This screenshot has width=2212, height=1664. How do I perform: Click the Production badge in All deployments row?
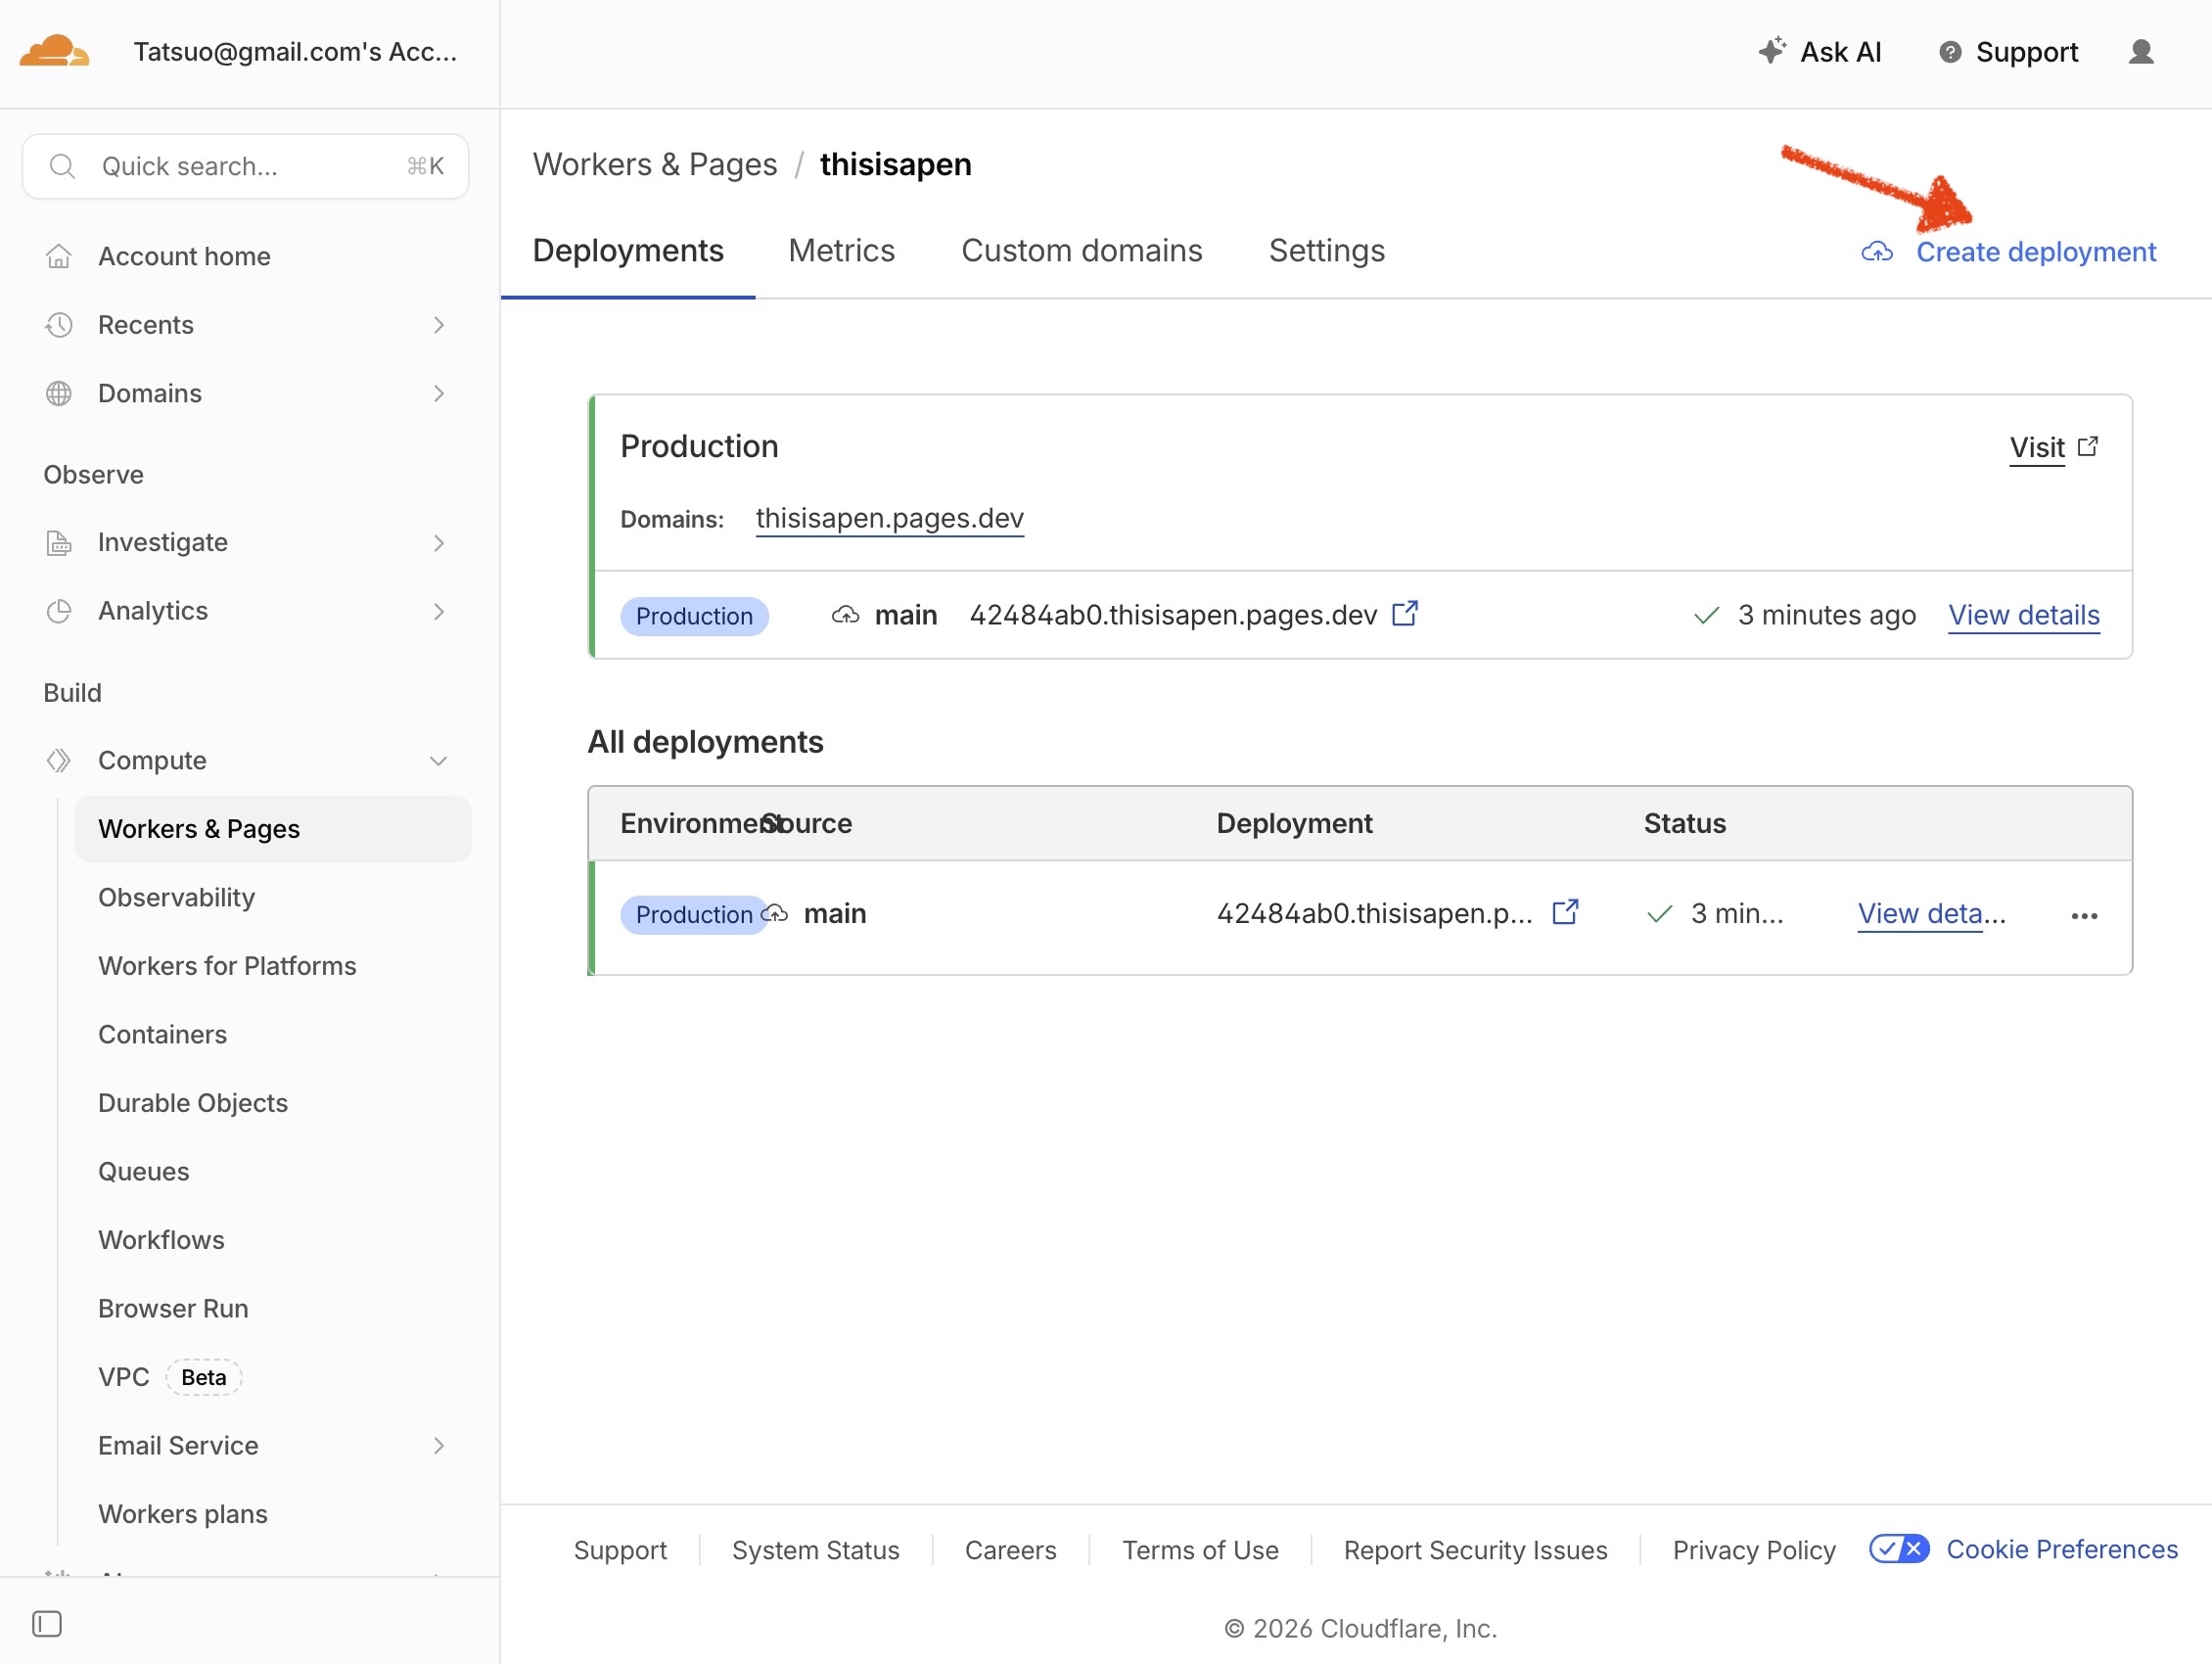tap(694, 915)
